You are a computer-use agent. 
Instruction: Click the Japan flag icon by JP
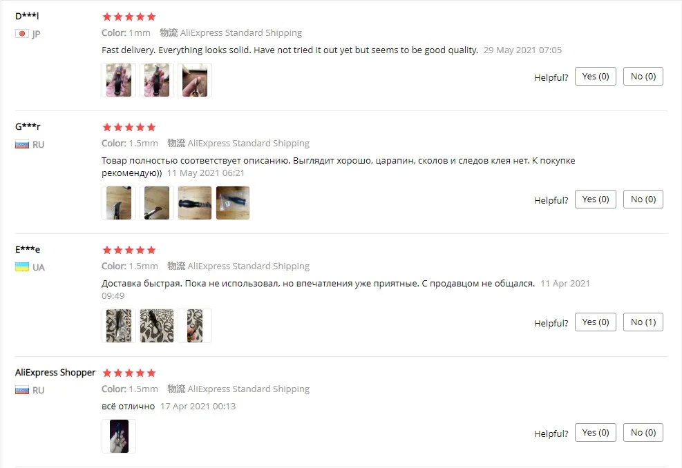[21, 33]
